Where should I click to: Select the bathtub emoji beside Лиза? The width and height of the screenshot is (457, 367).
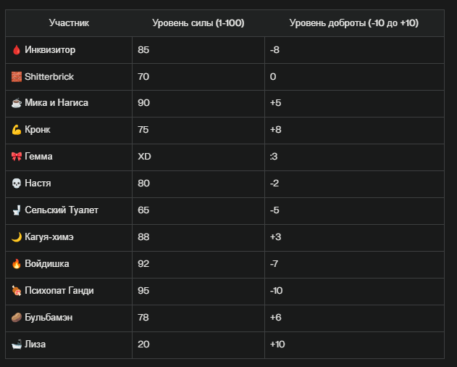tap(17, 345)
